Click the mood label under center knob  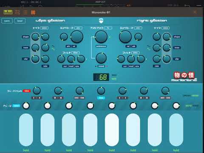tap(101, 66)
